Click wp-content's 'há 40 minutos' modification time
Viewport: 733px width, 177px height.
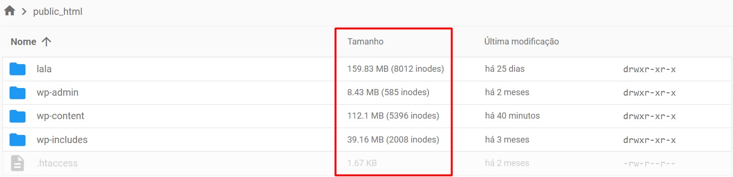(513, 116)
